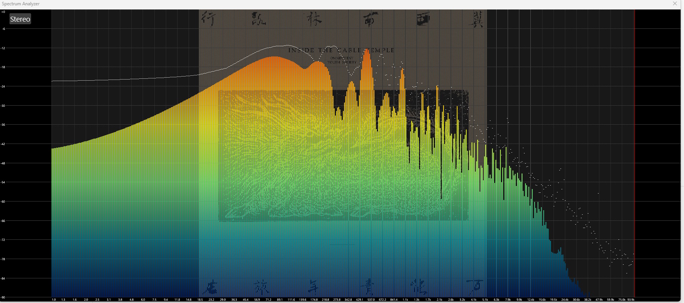Click the -78 dB scale label
684x303 pixels.
(3, 259)
